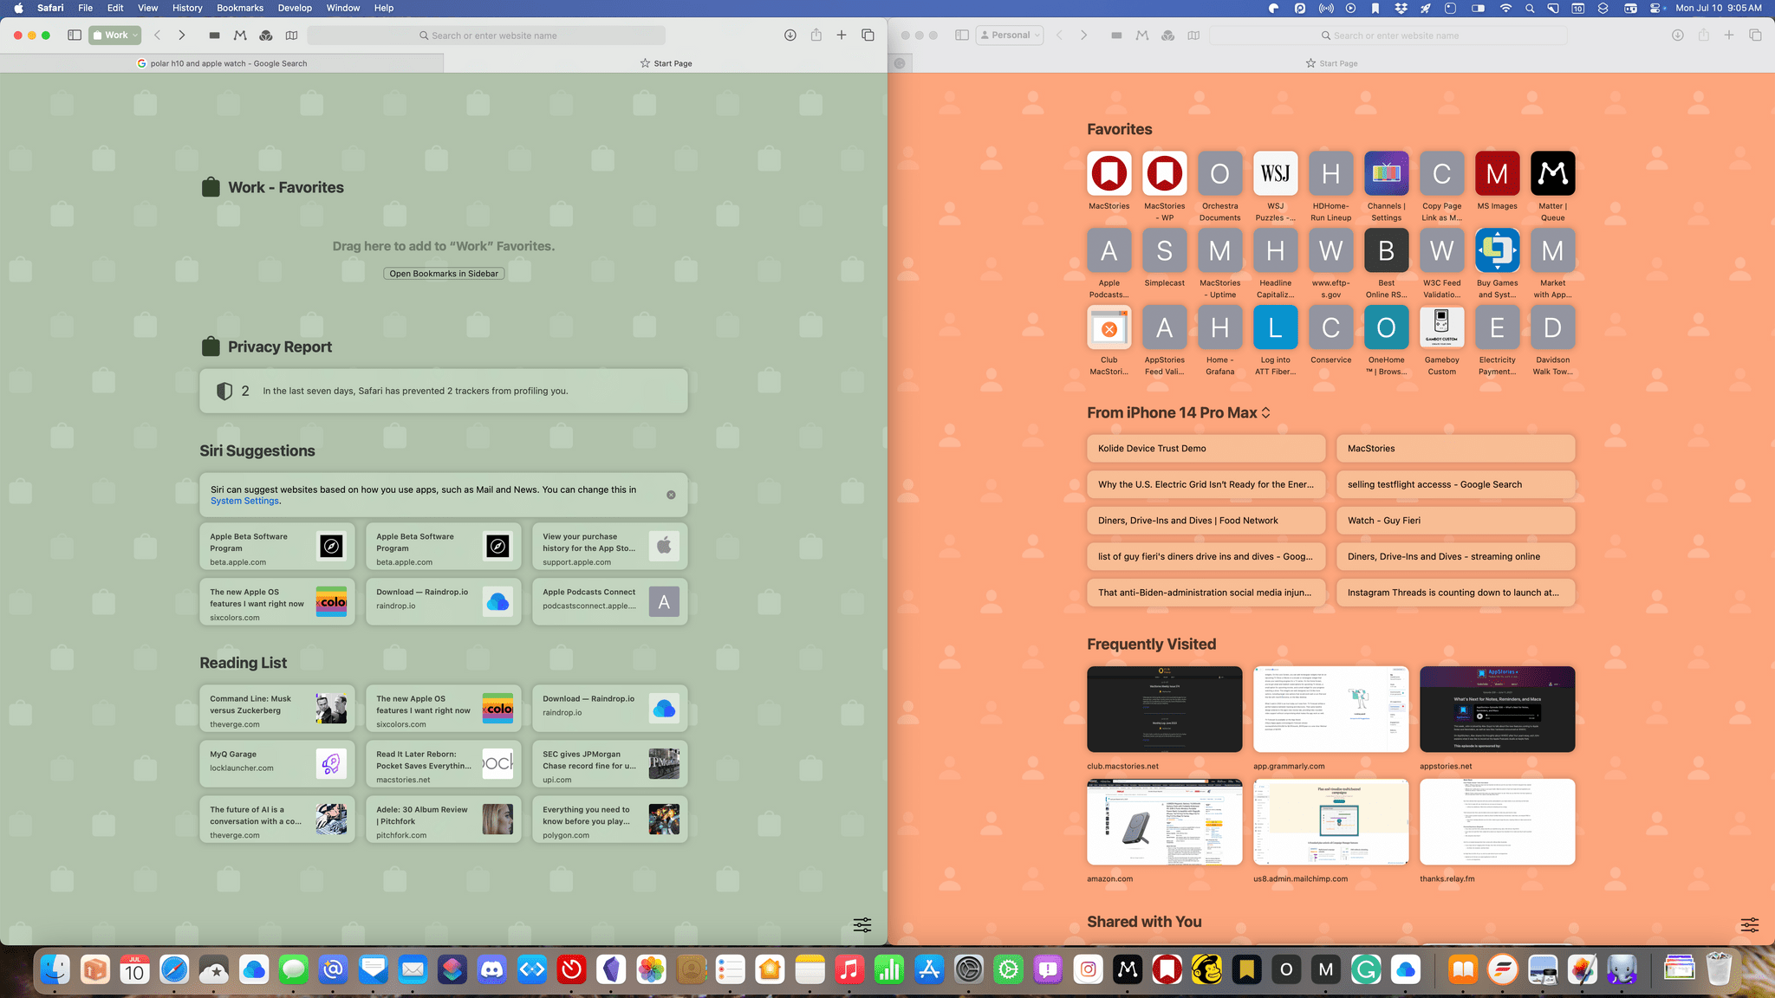The image size is (1775, 998).
Task: Open the Develop menu
Action: click(295, 8)
